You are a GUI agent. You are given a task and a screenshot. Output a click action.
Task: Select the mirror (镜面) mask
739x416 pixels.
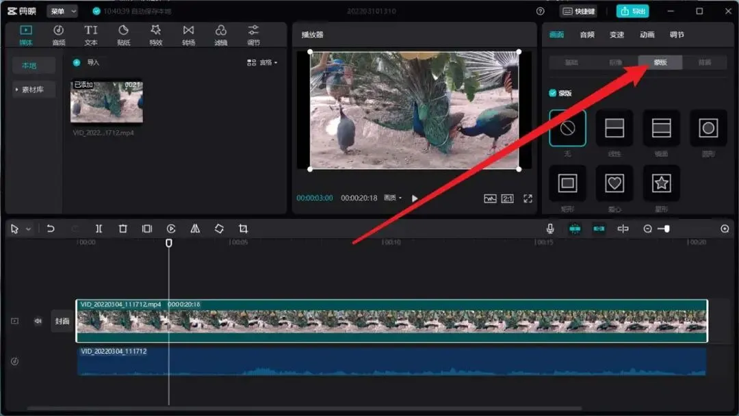coord(661,128)
